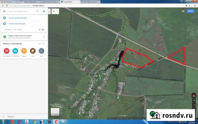Open the Chrome taskbar icon

point(34,122)
